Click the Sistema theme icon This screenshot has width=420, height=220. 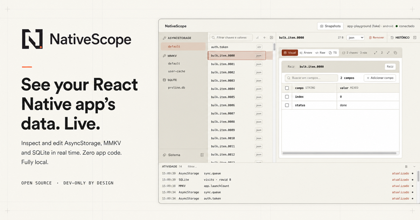coord(164,155)
